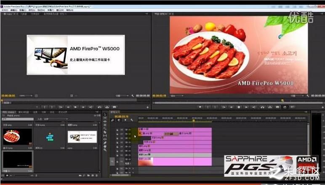Toggle eye visibility of second video track

point(130,134)
